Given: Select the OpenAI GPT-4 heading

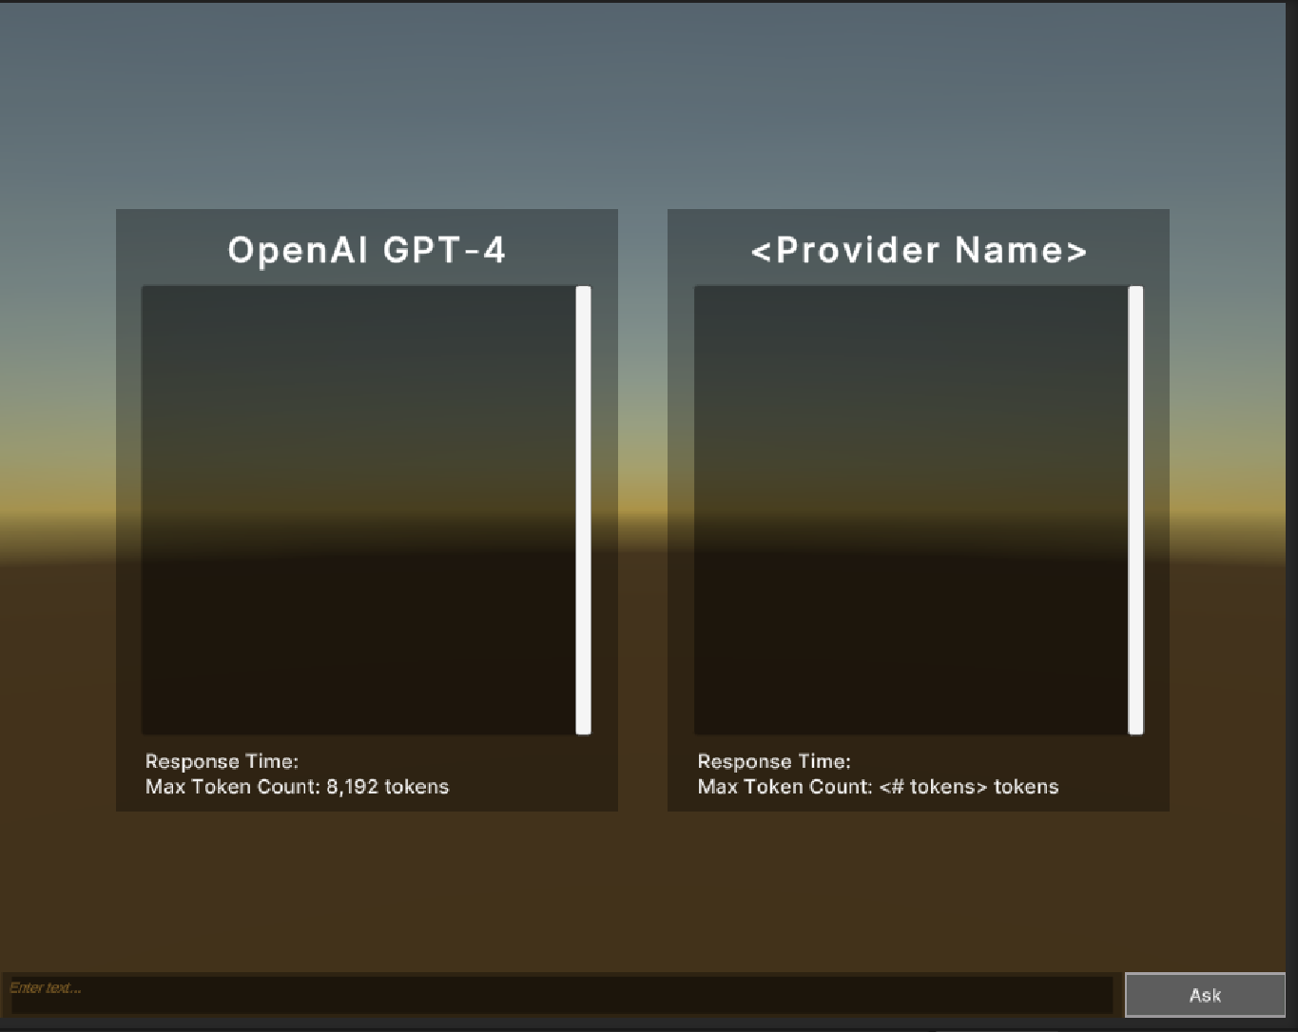Looking at the screenshot, I should [367, 250].
